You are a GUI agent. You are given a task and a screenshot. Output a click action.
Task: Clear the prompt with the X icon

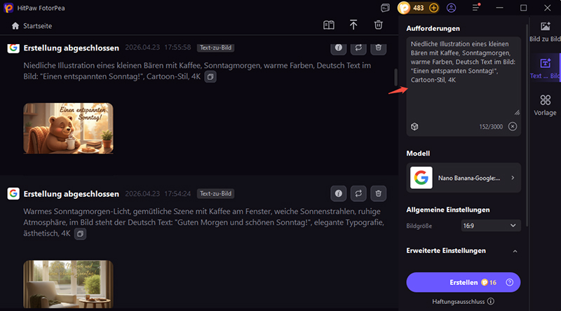click(513, 126)
